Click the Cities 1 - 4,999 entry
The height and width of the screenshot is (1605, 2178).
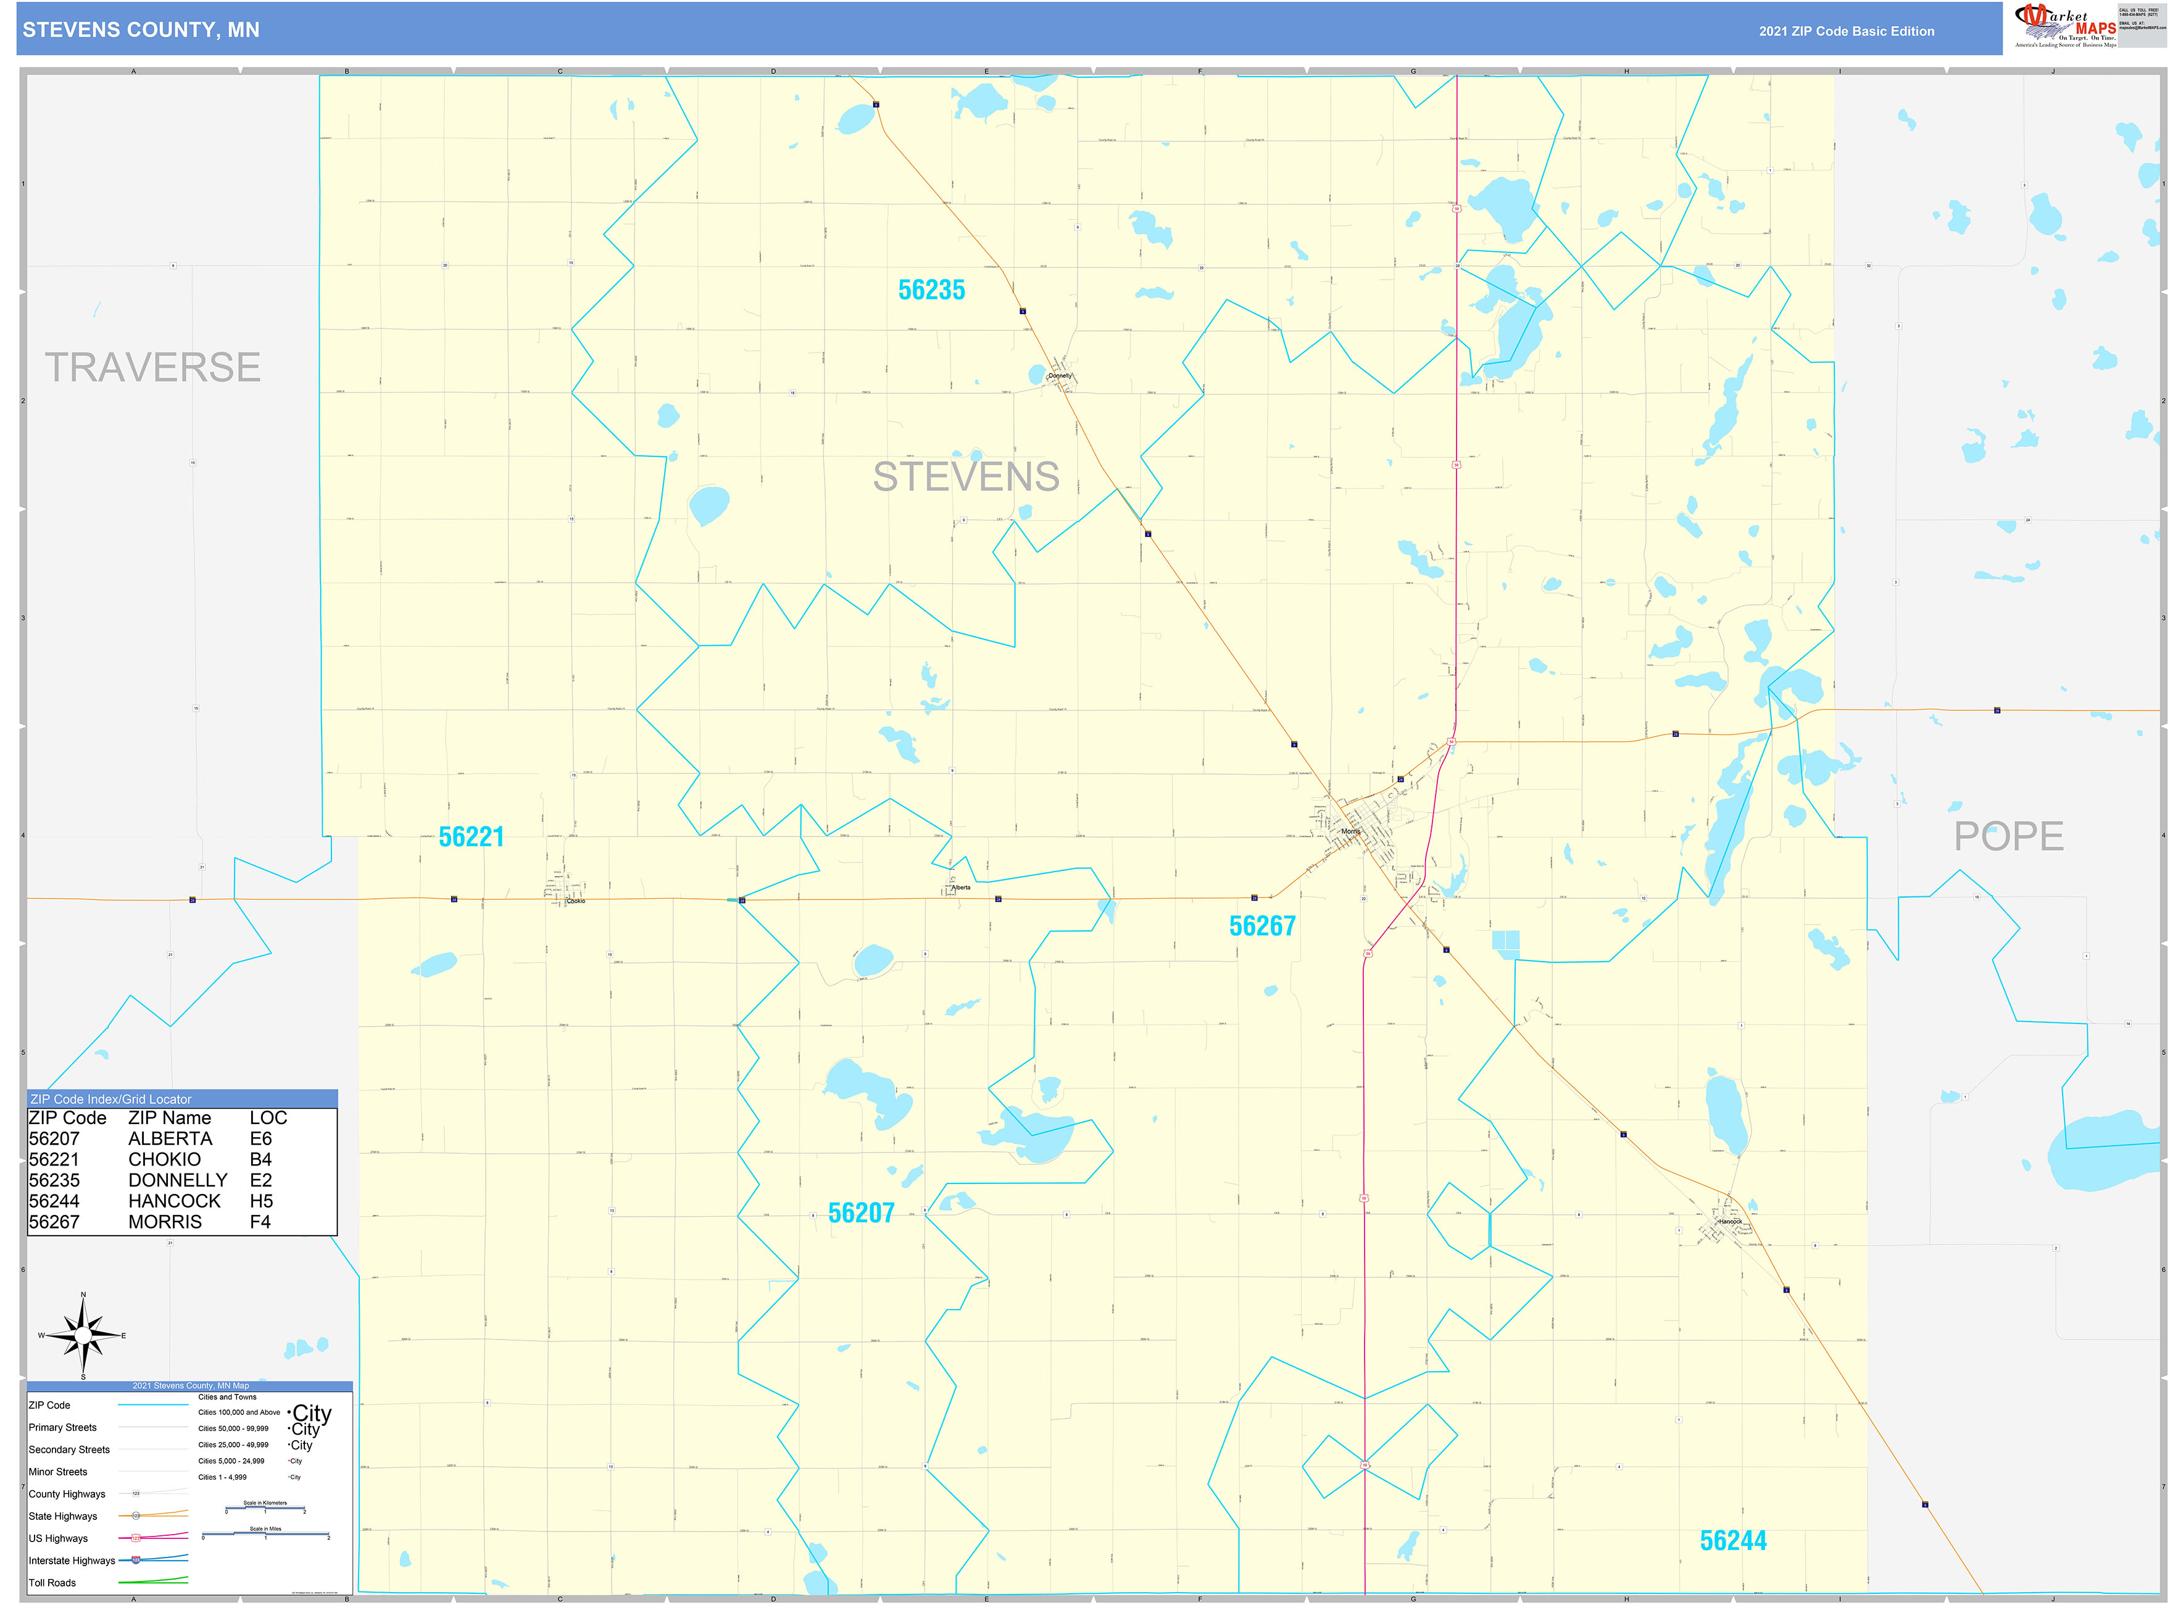pyautogui.click(x=222, y=1477)
